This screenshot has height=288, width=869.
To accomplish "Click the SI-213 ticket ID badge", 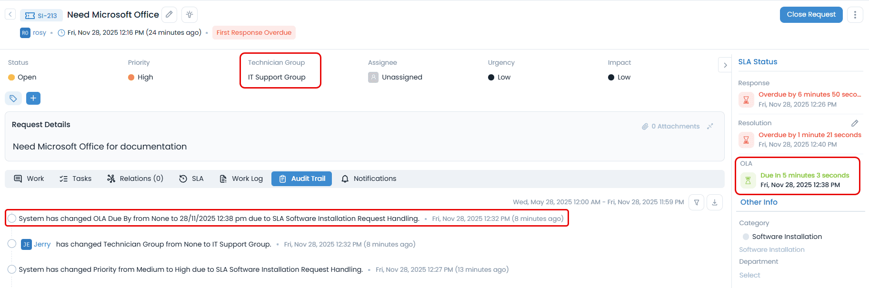I will tap(41, 15).
